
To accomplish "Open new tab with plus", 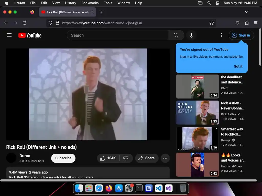I will pos(101,12).
